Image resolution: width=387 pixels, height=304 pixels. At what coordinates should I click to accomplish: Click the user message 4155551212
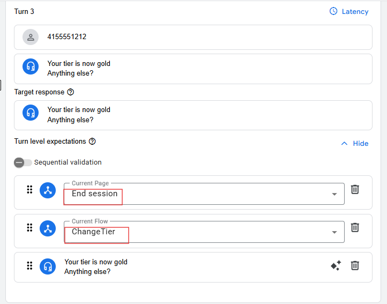point(67,37)
